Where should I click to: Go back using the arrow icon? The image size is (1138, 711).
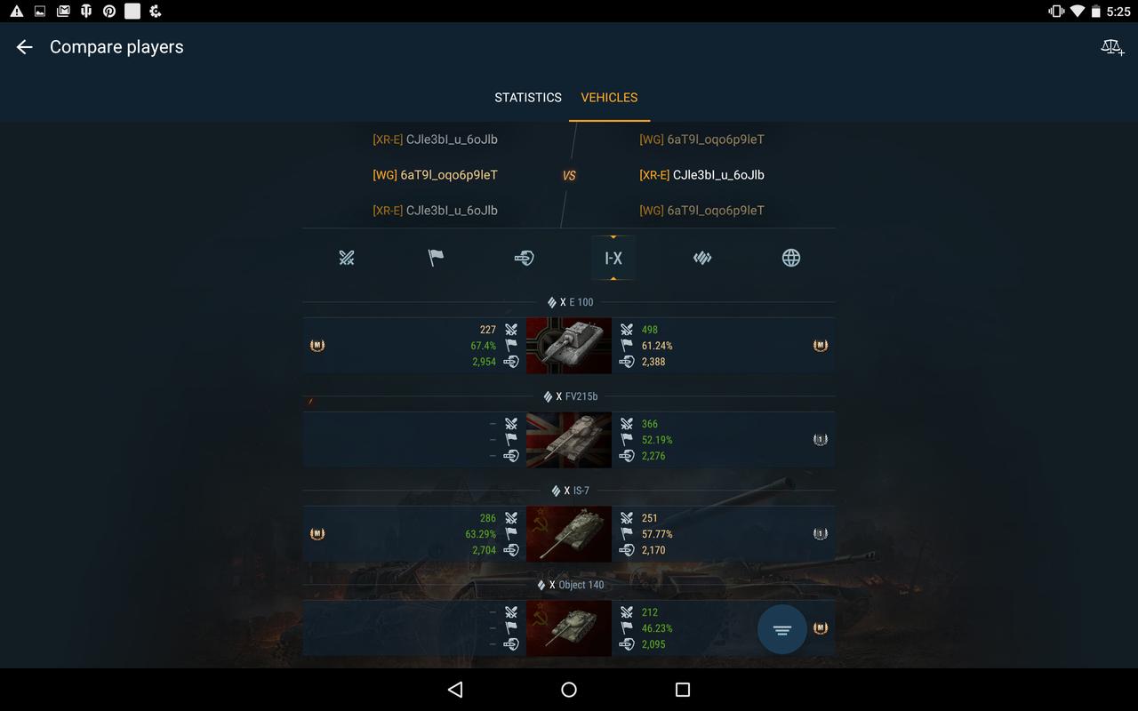point(25,47)
